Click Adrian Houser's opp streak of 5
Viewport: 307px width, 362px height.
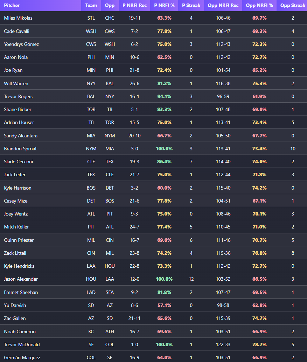click(x=293, y=122)
